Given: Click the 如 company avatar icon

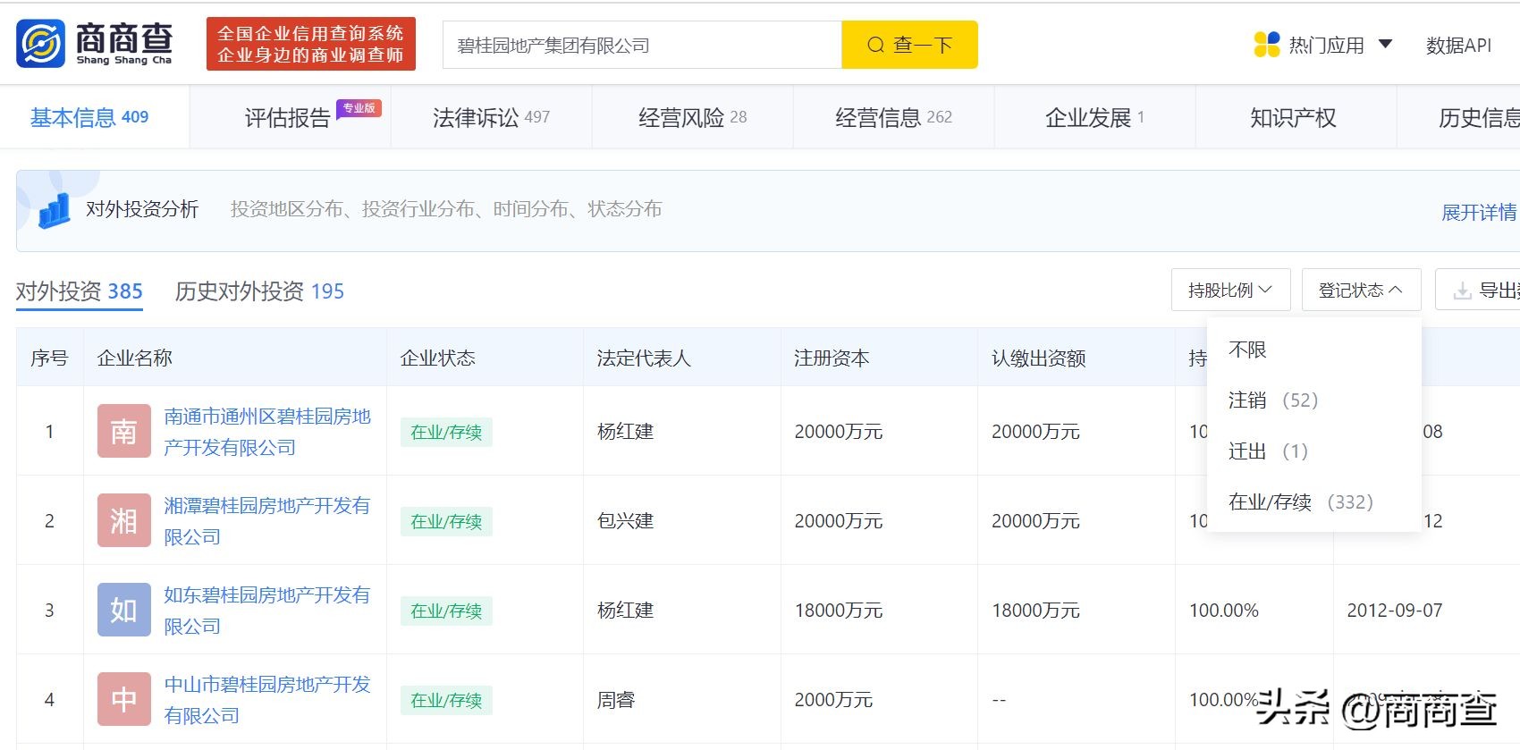Looking at the screenshot, I should (x=123, y=610).
